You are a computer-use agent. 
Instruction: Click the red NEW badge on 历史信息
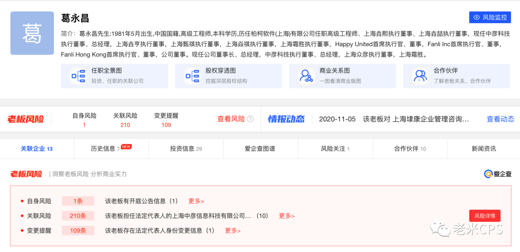126,146
